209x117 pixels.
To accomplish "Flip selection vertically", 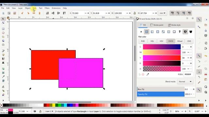I will [x=40, y=13].
